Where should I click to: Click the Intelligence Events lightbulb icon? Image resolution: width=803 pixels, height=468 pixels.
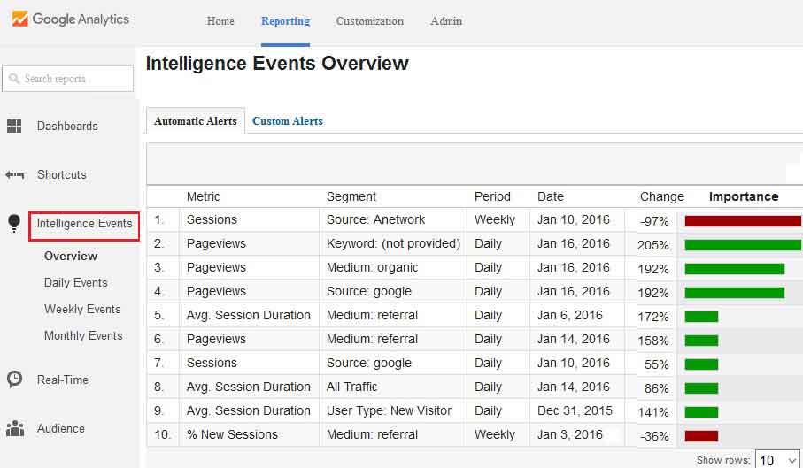[14, 223]
